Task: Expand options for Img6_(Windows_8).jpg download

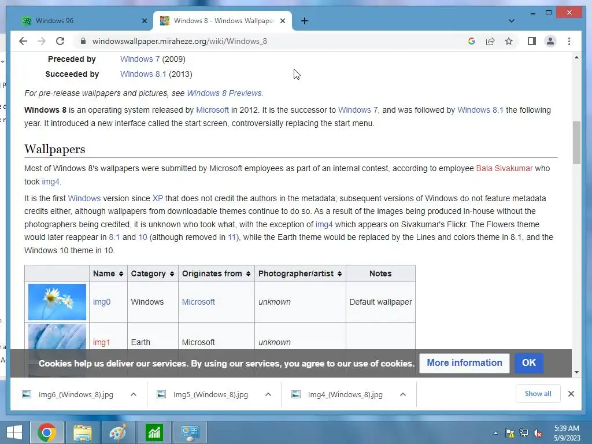Action: point(134,394)
